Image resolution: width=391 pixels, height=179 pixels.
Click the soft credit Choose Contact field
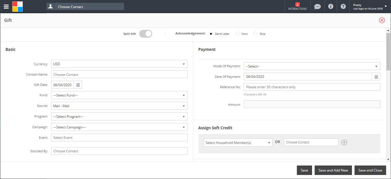[x=311, y=142]
